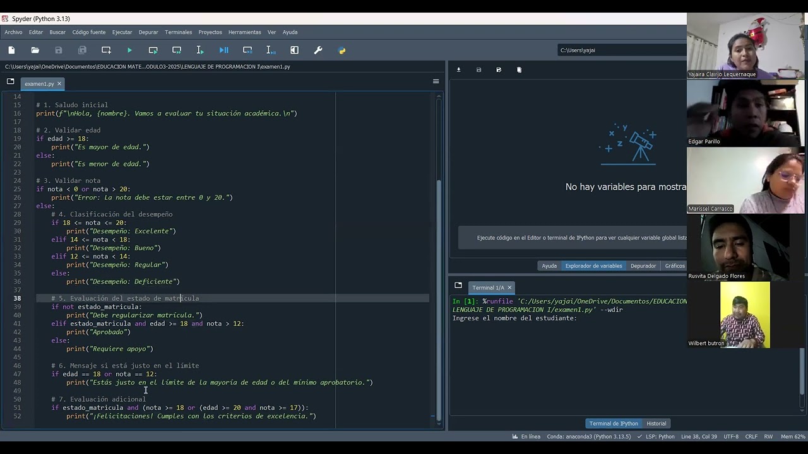Viewport: 808px width, 454px height.
Task: Browse tabs icon in console pane
Action: [x=458, y=285]
